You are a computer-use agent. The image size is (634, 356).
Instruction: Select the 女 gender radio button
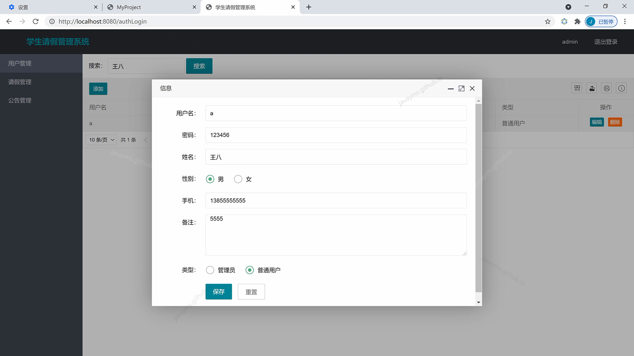[x=238, y=179]
